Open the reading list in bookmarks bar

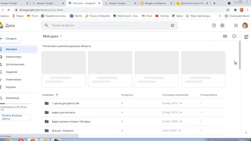tap(237, 16)
